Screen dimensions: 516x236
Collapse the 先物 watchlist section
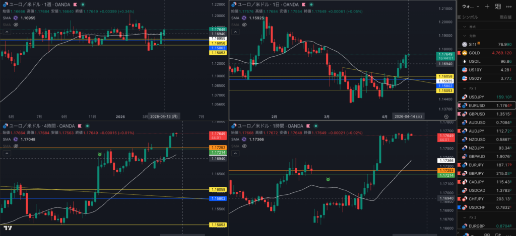coord(465,36)
